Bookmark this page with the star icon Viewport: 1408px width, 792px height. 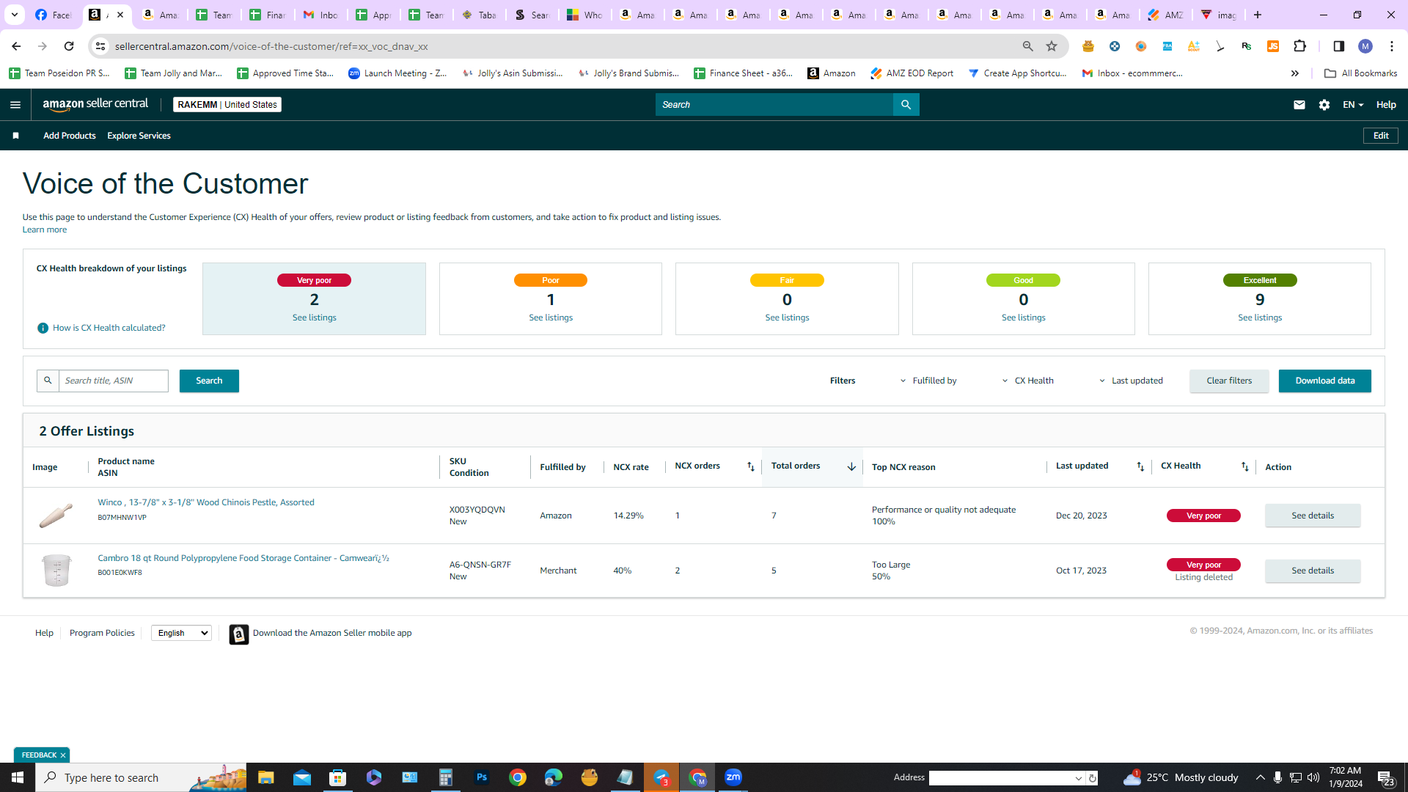[1052, 46]
